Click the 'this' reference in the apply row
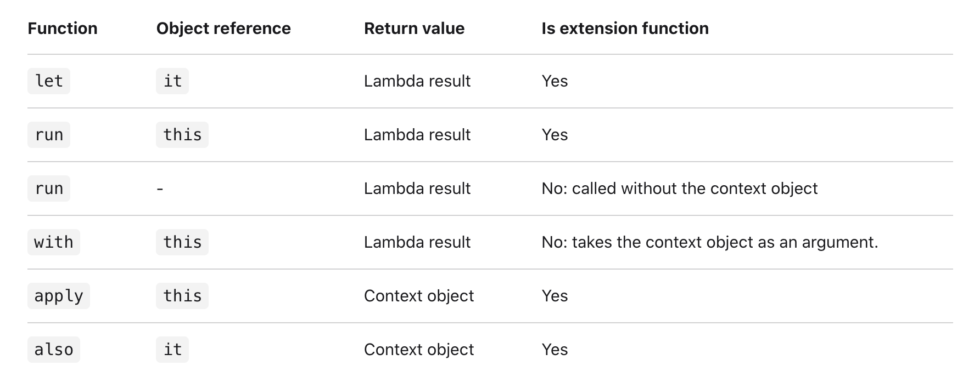 click(x=182, y=296)
